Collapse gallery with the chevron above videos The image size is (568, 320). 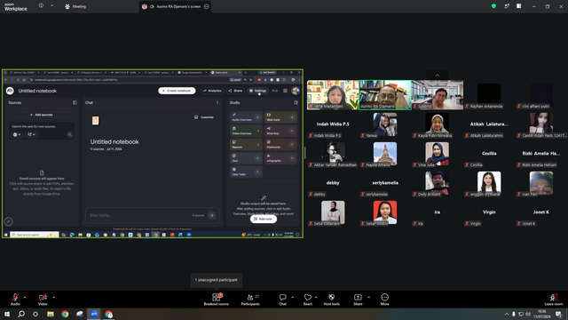(x=438, y=75)
